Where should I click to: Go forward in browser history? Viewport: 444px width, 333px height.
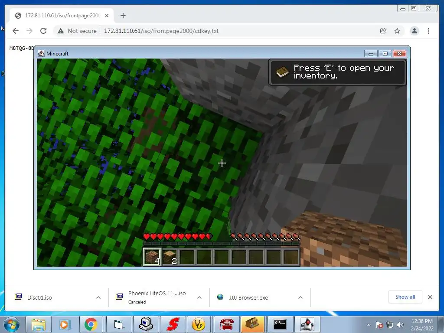tap(29, 31)
